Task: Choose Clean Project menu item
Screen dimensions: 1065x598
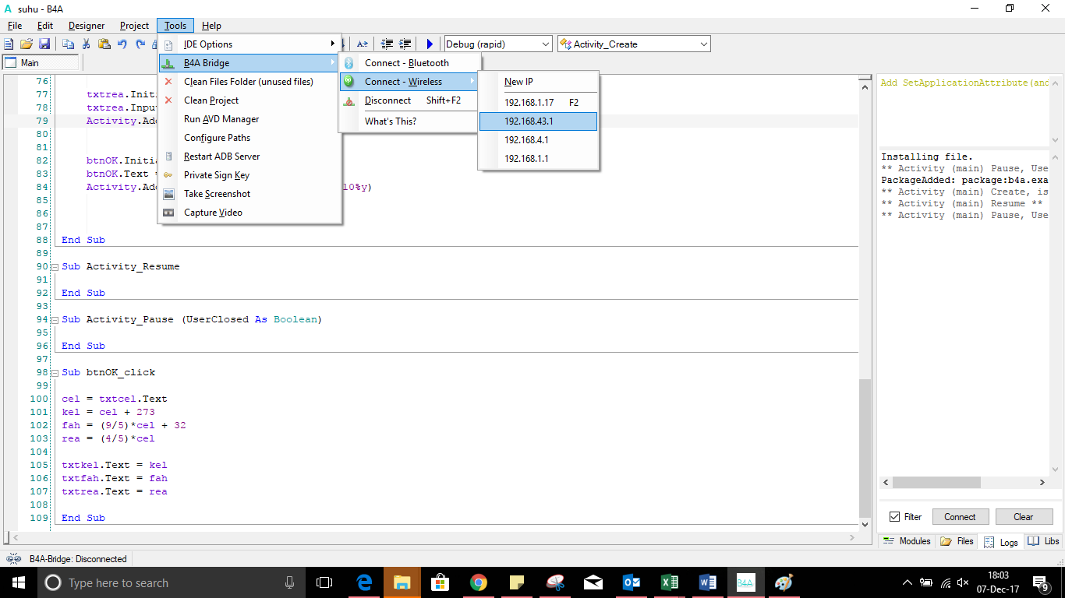Action: pyautogui.click(x=249, y=100)
